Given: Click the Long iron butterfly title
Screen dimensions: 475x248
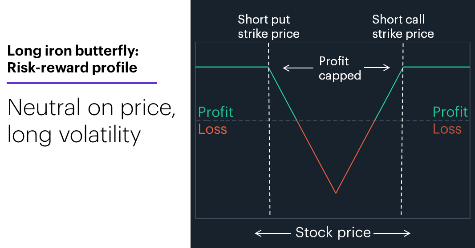Looking at the screenshot, I should pyautogui.click(x=73, y=51).
